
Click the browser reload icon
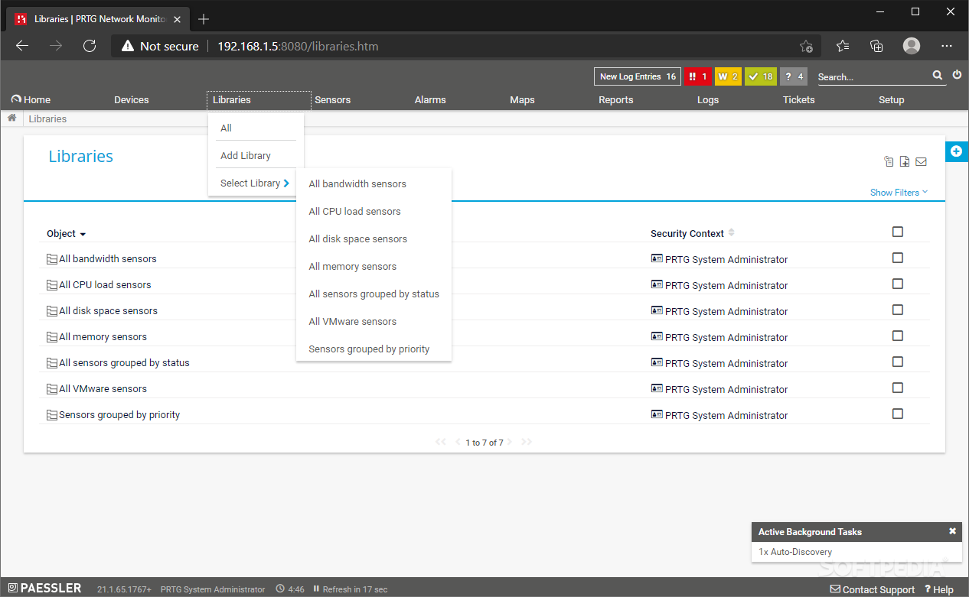pos(90,46)
